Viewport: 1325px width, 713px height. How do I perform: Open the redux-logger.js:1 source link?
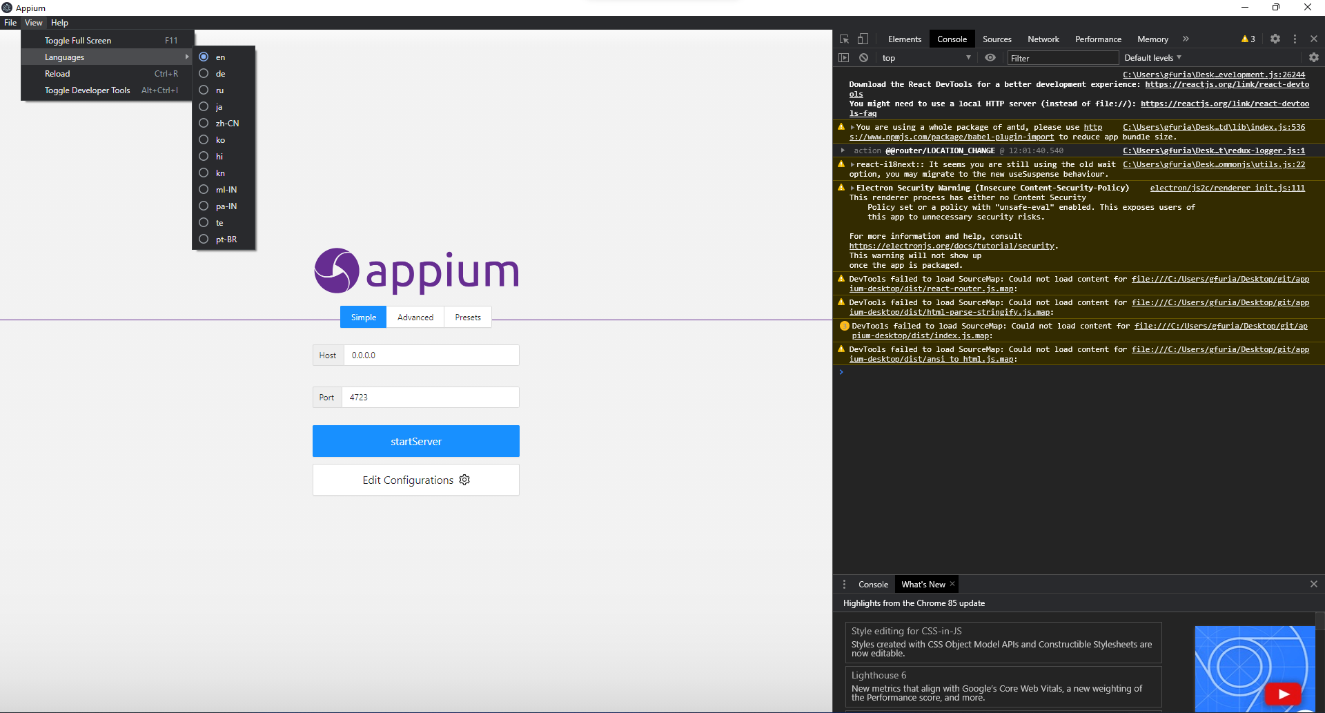tap(1214, 150)
